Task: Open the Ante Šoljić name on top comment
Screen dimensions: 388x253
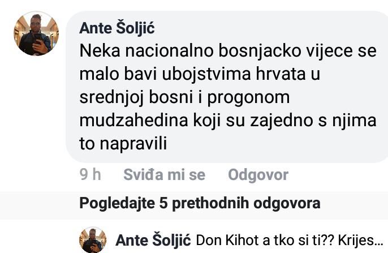Action: (x=117, y=28)
